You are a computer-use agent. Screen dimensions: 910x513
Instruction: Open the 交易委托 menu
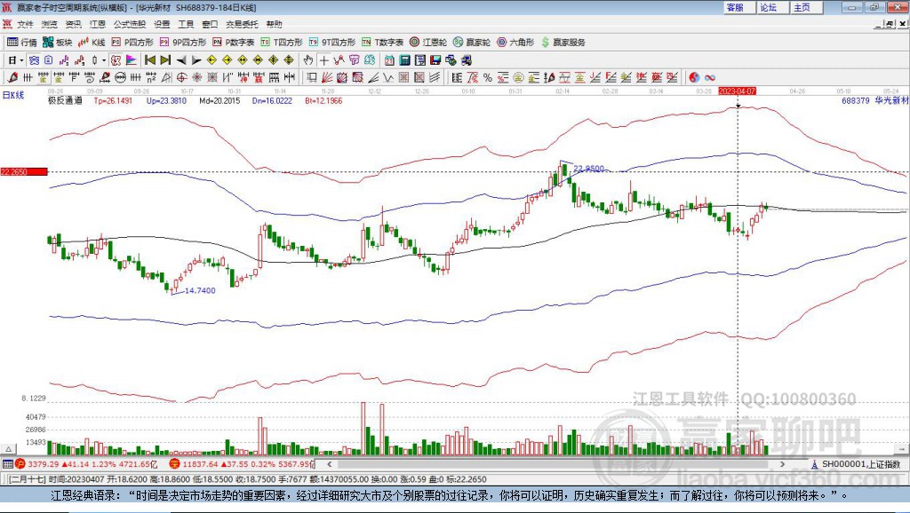point(242,24)
